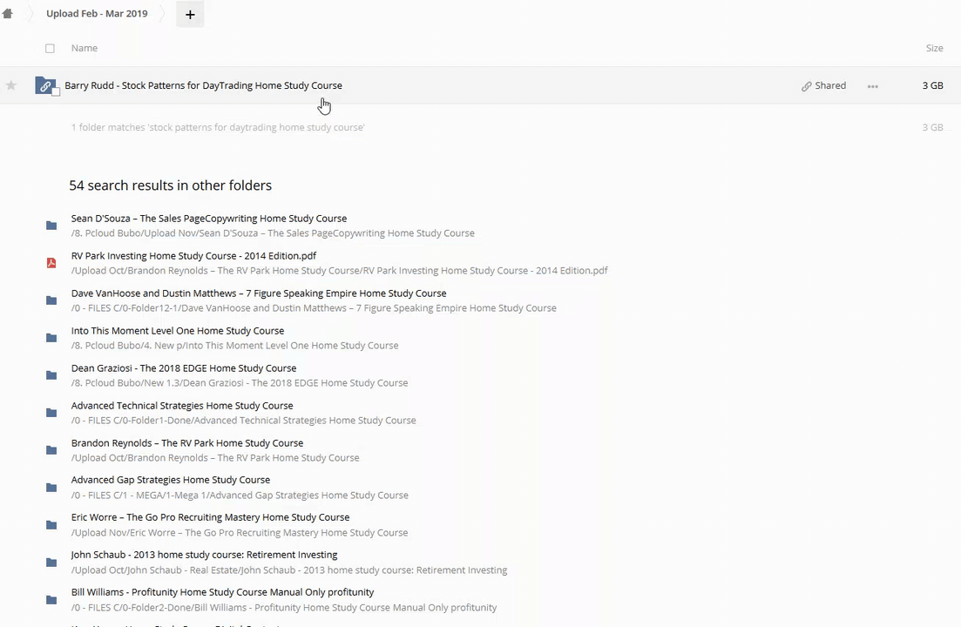Click folder icon beside Eric Worre result

(x=51, y=525)
